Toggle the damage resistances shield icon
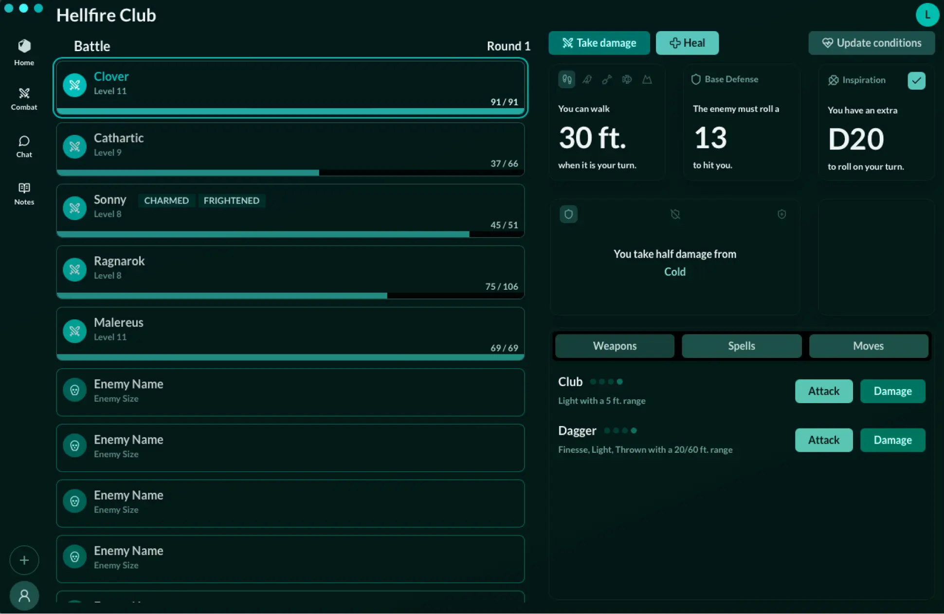Viewport: 944px width, 614px height. tap(568, 214)
